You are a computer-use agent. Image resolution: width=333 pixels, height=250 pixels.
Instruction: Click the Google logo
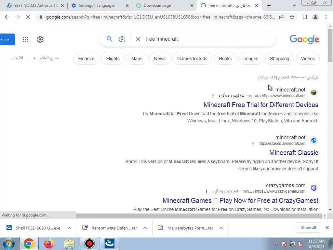coord(304,39)
